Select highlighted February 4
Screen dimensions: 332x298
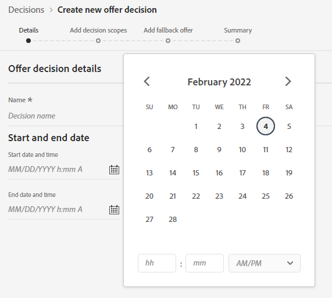(266, 126)
